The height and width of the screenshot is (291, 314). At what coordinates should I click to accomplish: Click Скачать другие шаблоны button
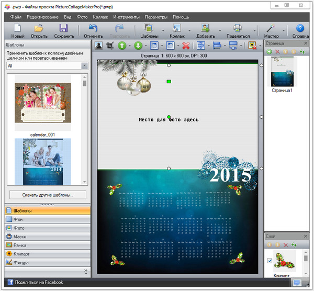[47, 195]
